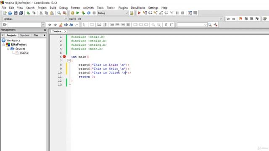Click the Run to cursor debug icon

(x=145, y=13)
